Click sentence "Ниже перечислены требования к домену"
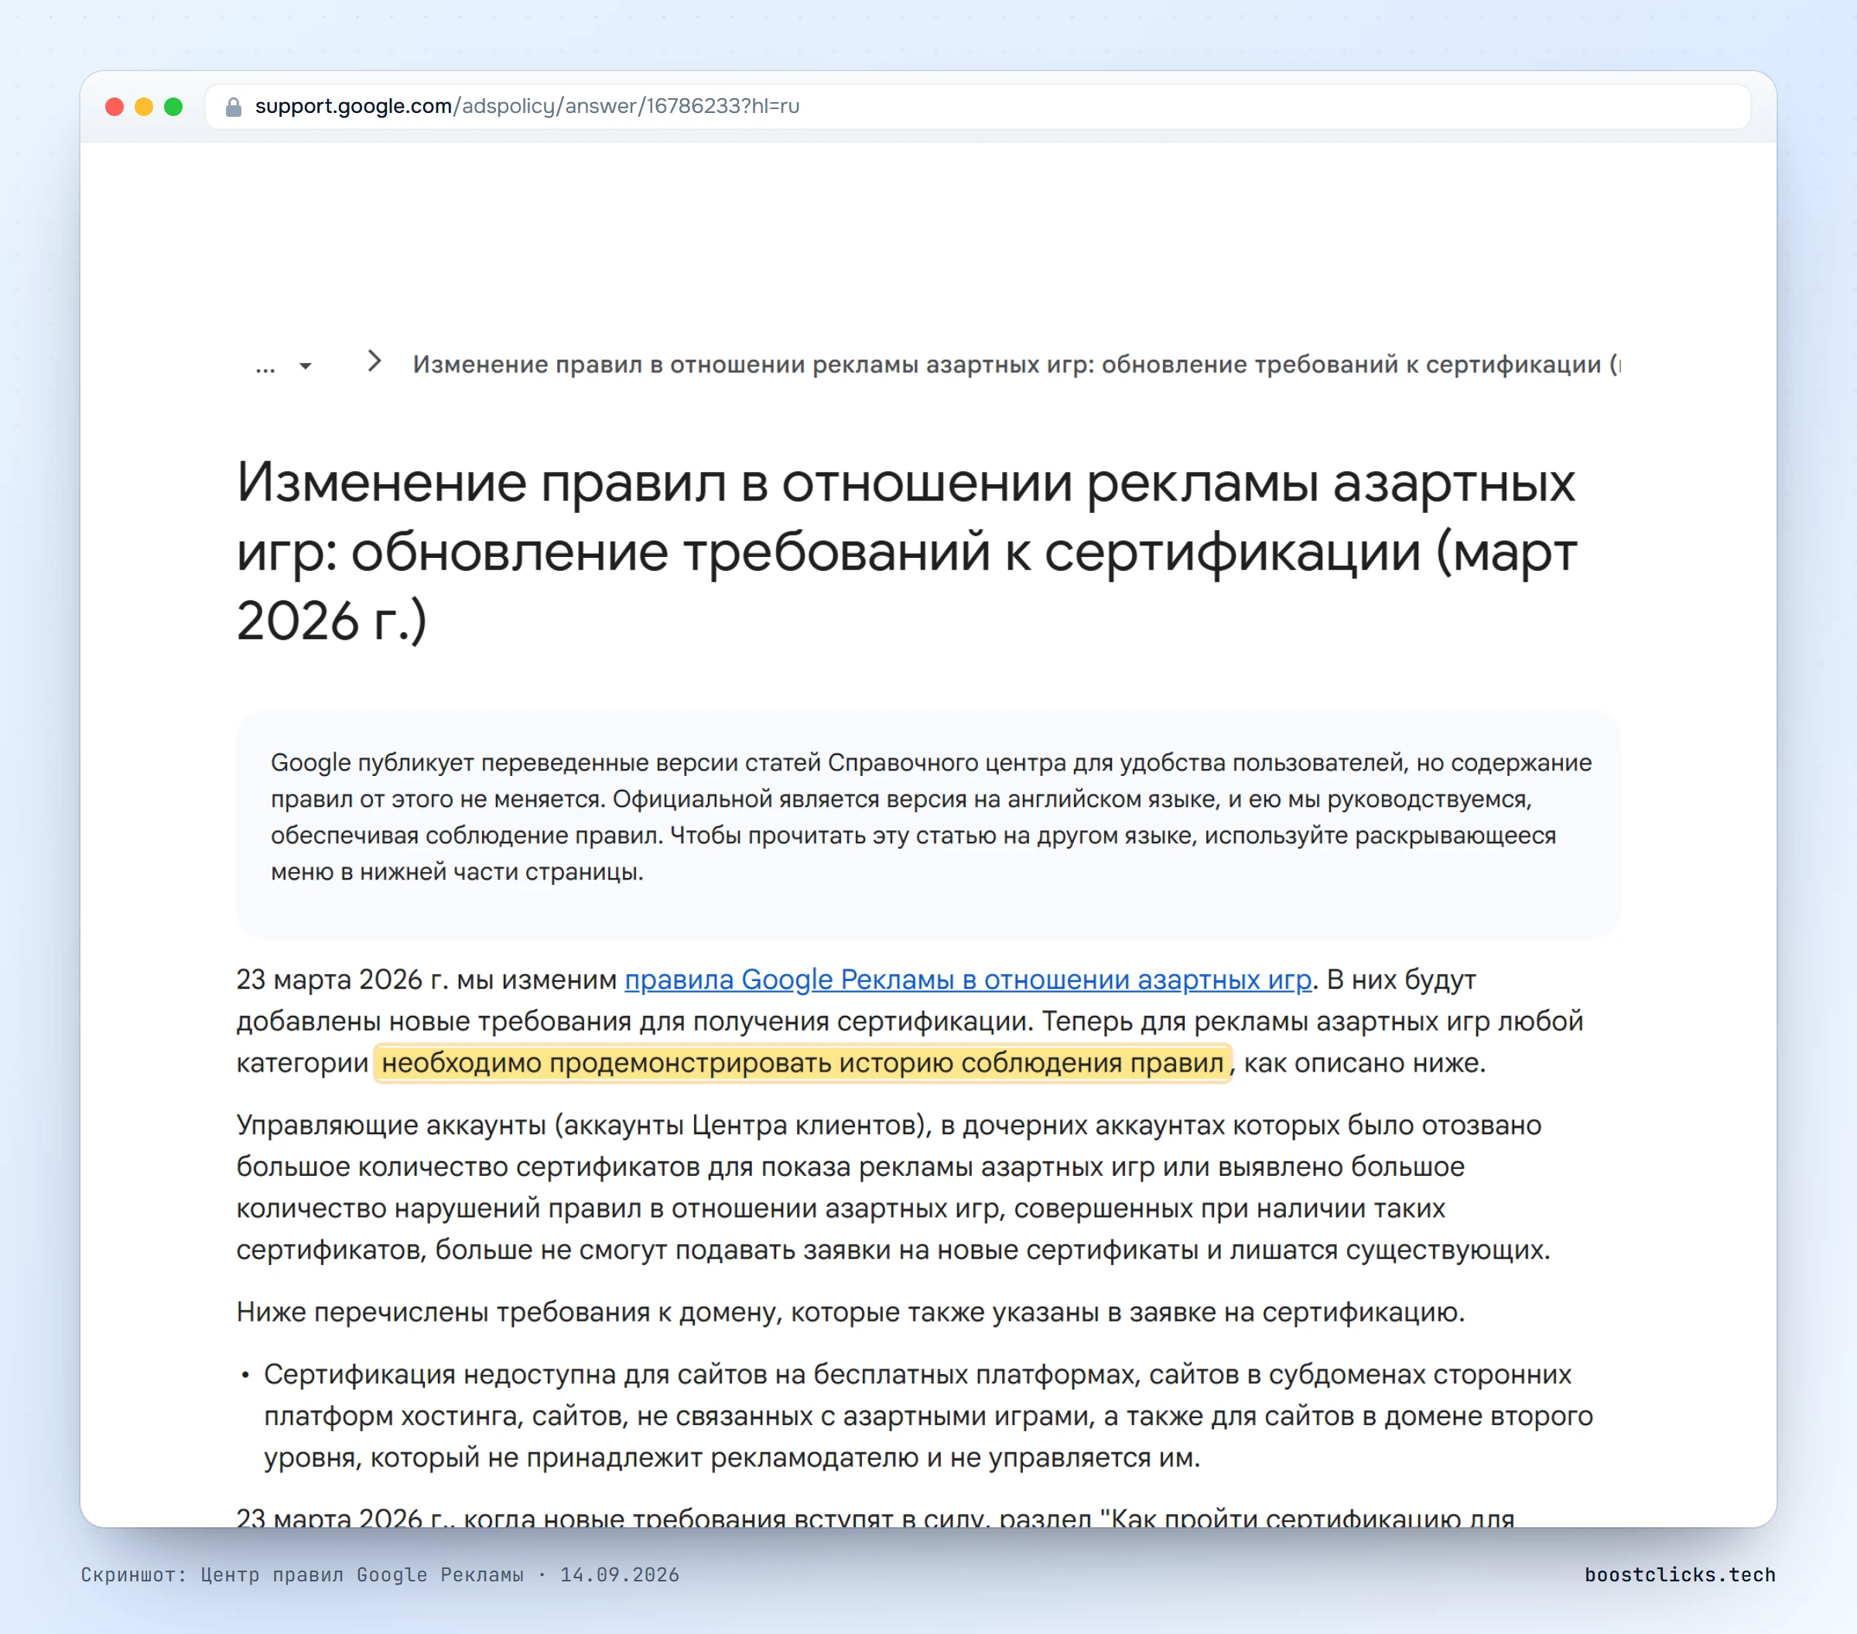 coord(850,1311)
